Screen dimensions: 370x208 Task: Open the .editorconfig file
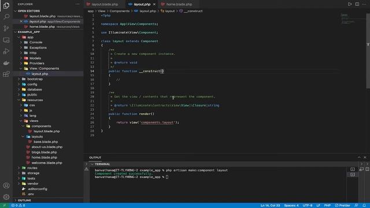pyautogui.click(x=37, y=189)
